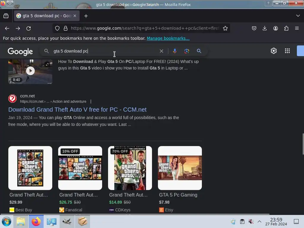Unmute volume tray icon
Viewport: 304px width, 228px height.
(251, 221)
